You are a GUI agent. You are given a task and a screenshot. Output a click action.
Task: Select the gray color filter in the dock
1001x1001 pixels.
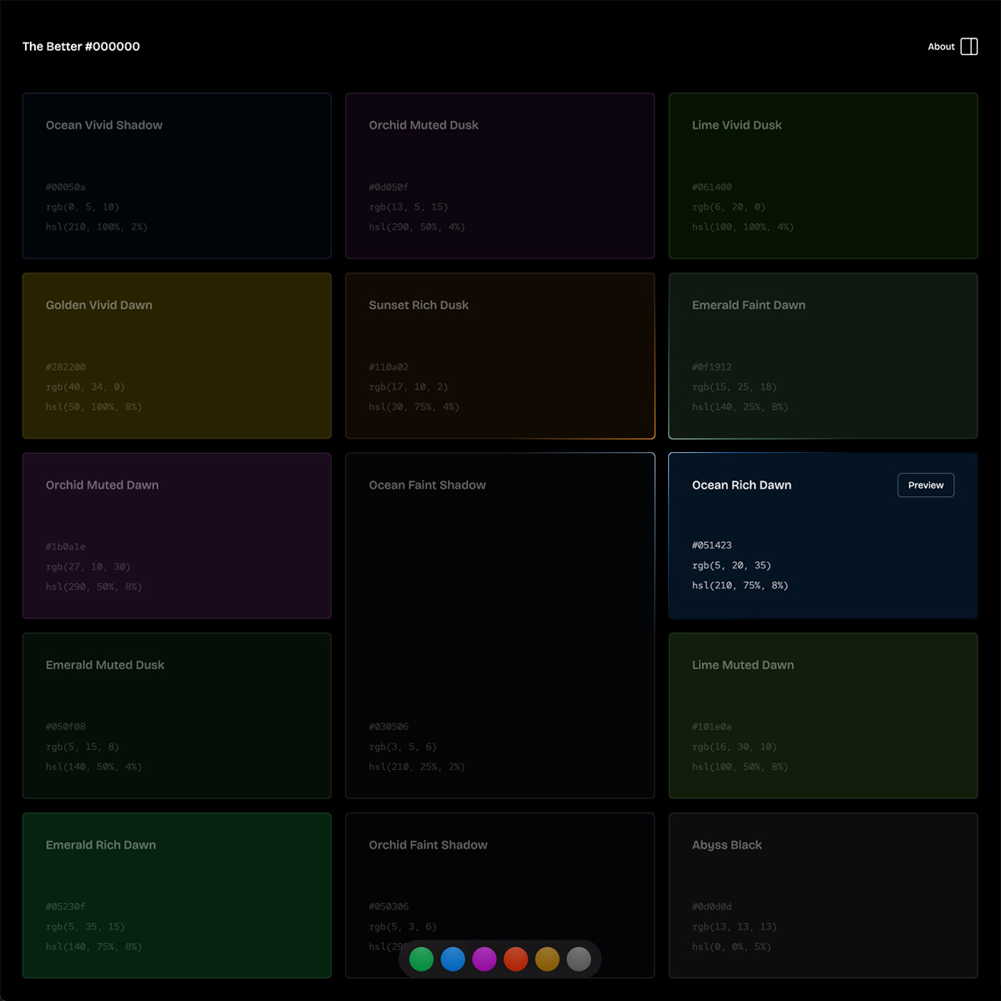point(579,959)
